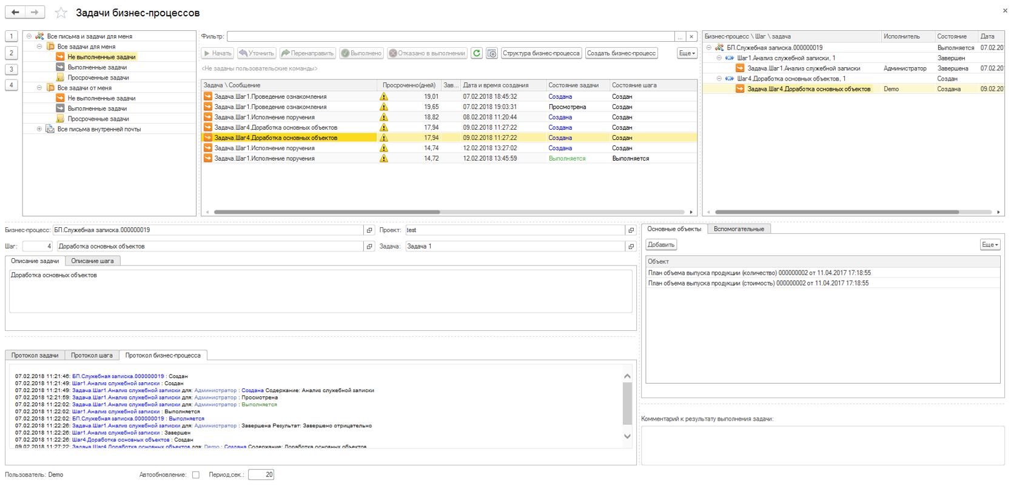The width and height of the screenshot is (1011, 486).
Task: Toggle the Автообновление checkbox
Action: (196, 475)
